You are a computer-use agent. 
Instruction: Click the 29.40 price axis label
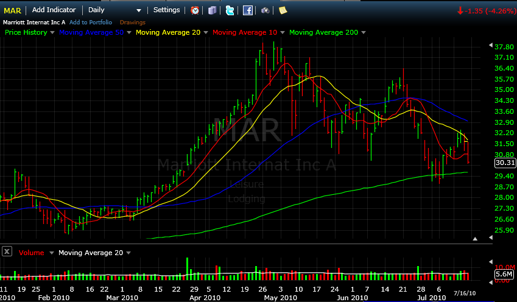click(x=504, y=176)
